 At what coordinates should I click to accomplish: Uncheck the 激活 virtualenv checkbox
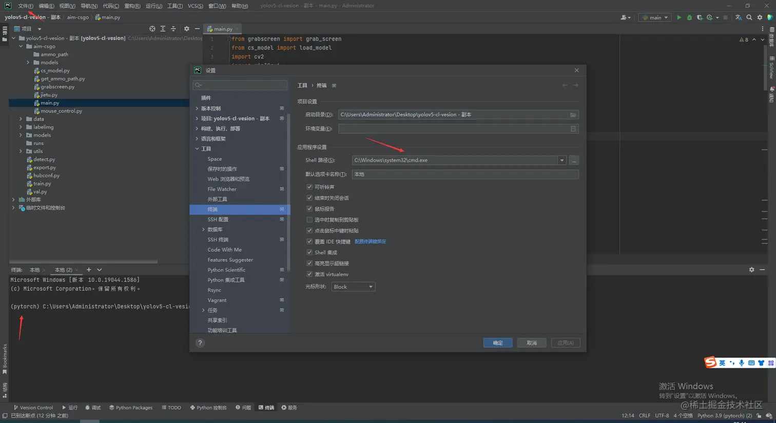click(309, 274)
